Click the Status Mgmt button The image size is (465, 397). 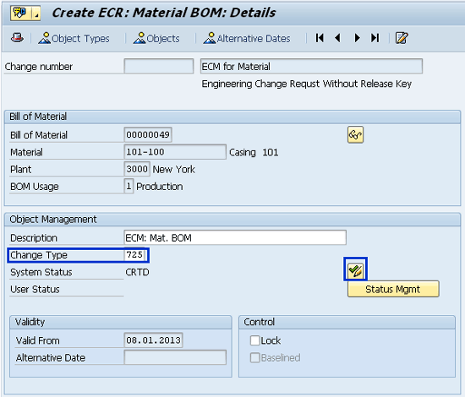(393, 289)
